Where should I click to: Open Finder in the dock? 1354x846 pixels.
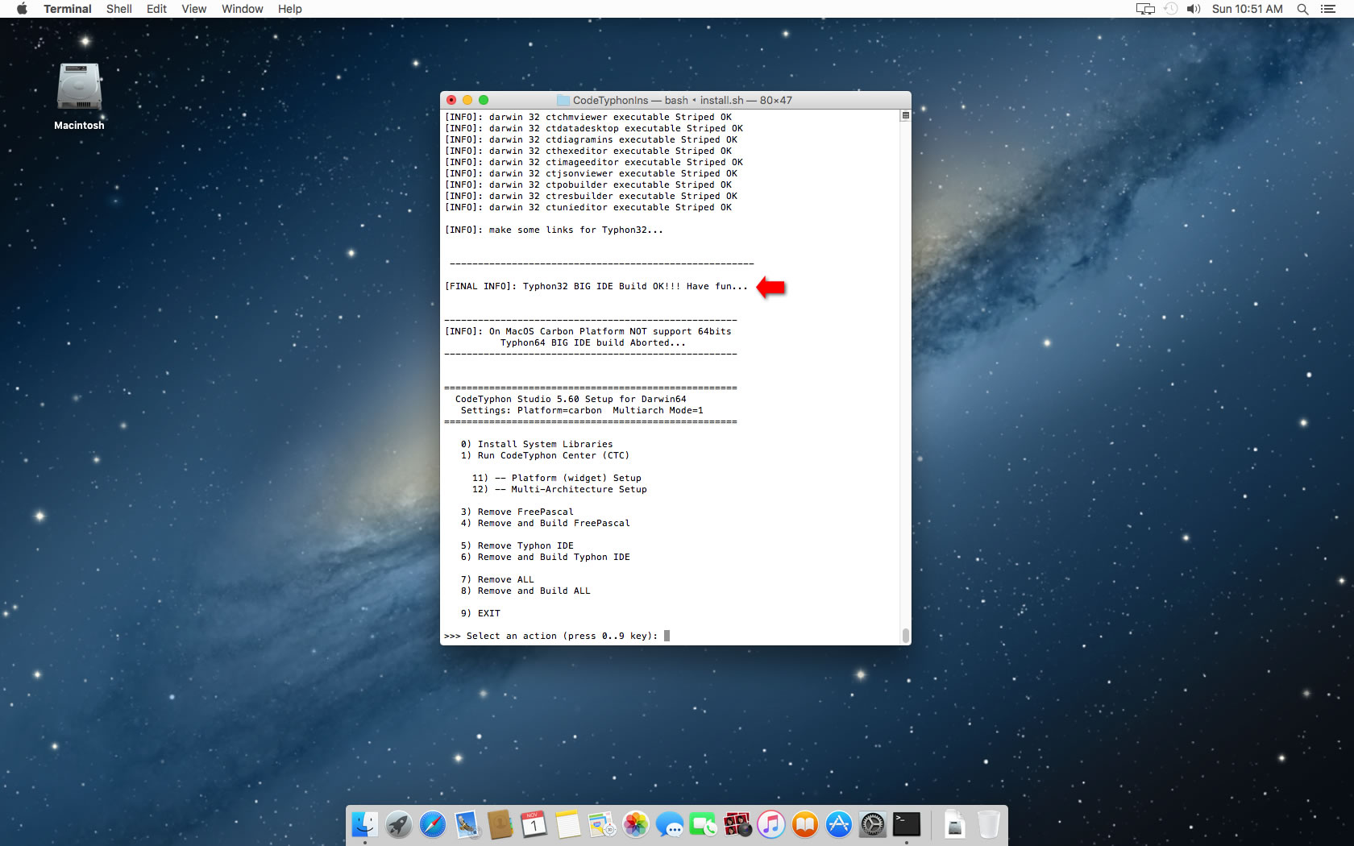tap(365, 824)
